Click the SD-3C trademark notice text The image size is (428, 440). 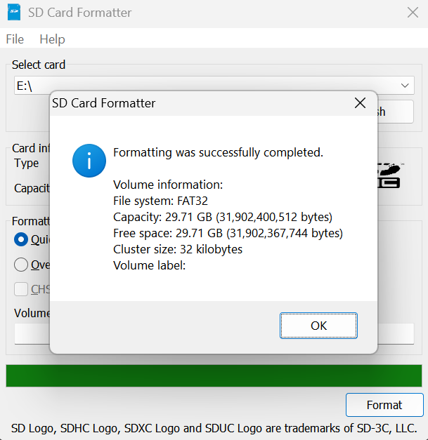[214, 428]
